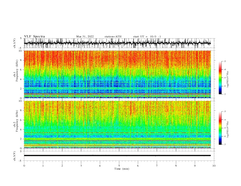Click the "2" kHz tick of ch.1 spectrogram
Image resolution: width=241 pixels, height=186 pixels.
[21, 89]
